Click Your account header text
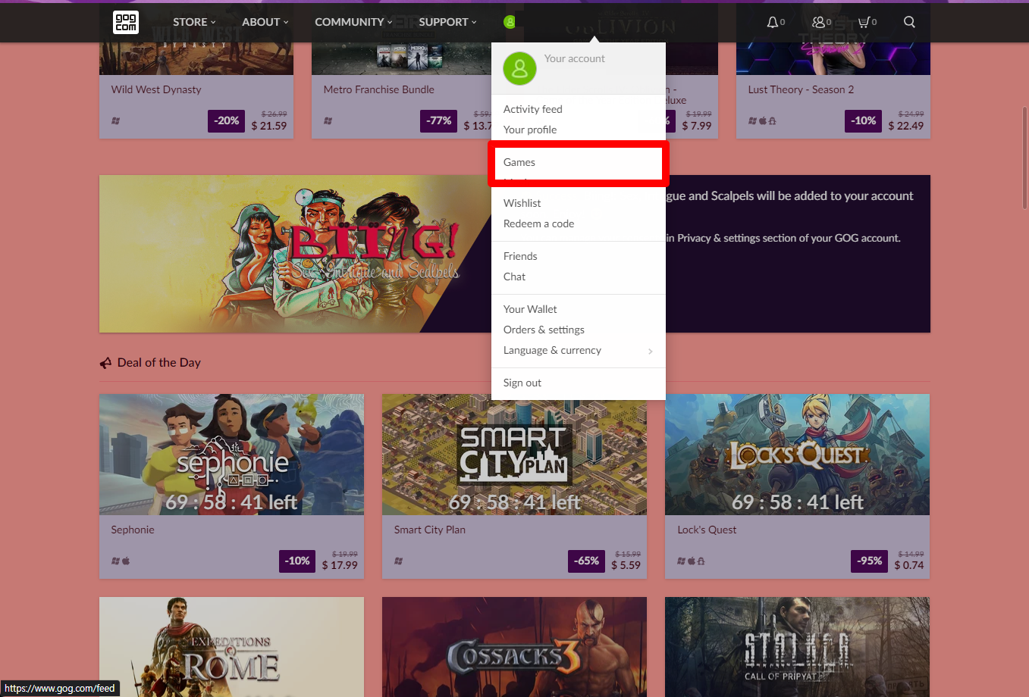This screenshot has width=1029, height=697. tap(574, 58)
